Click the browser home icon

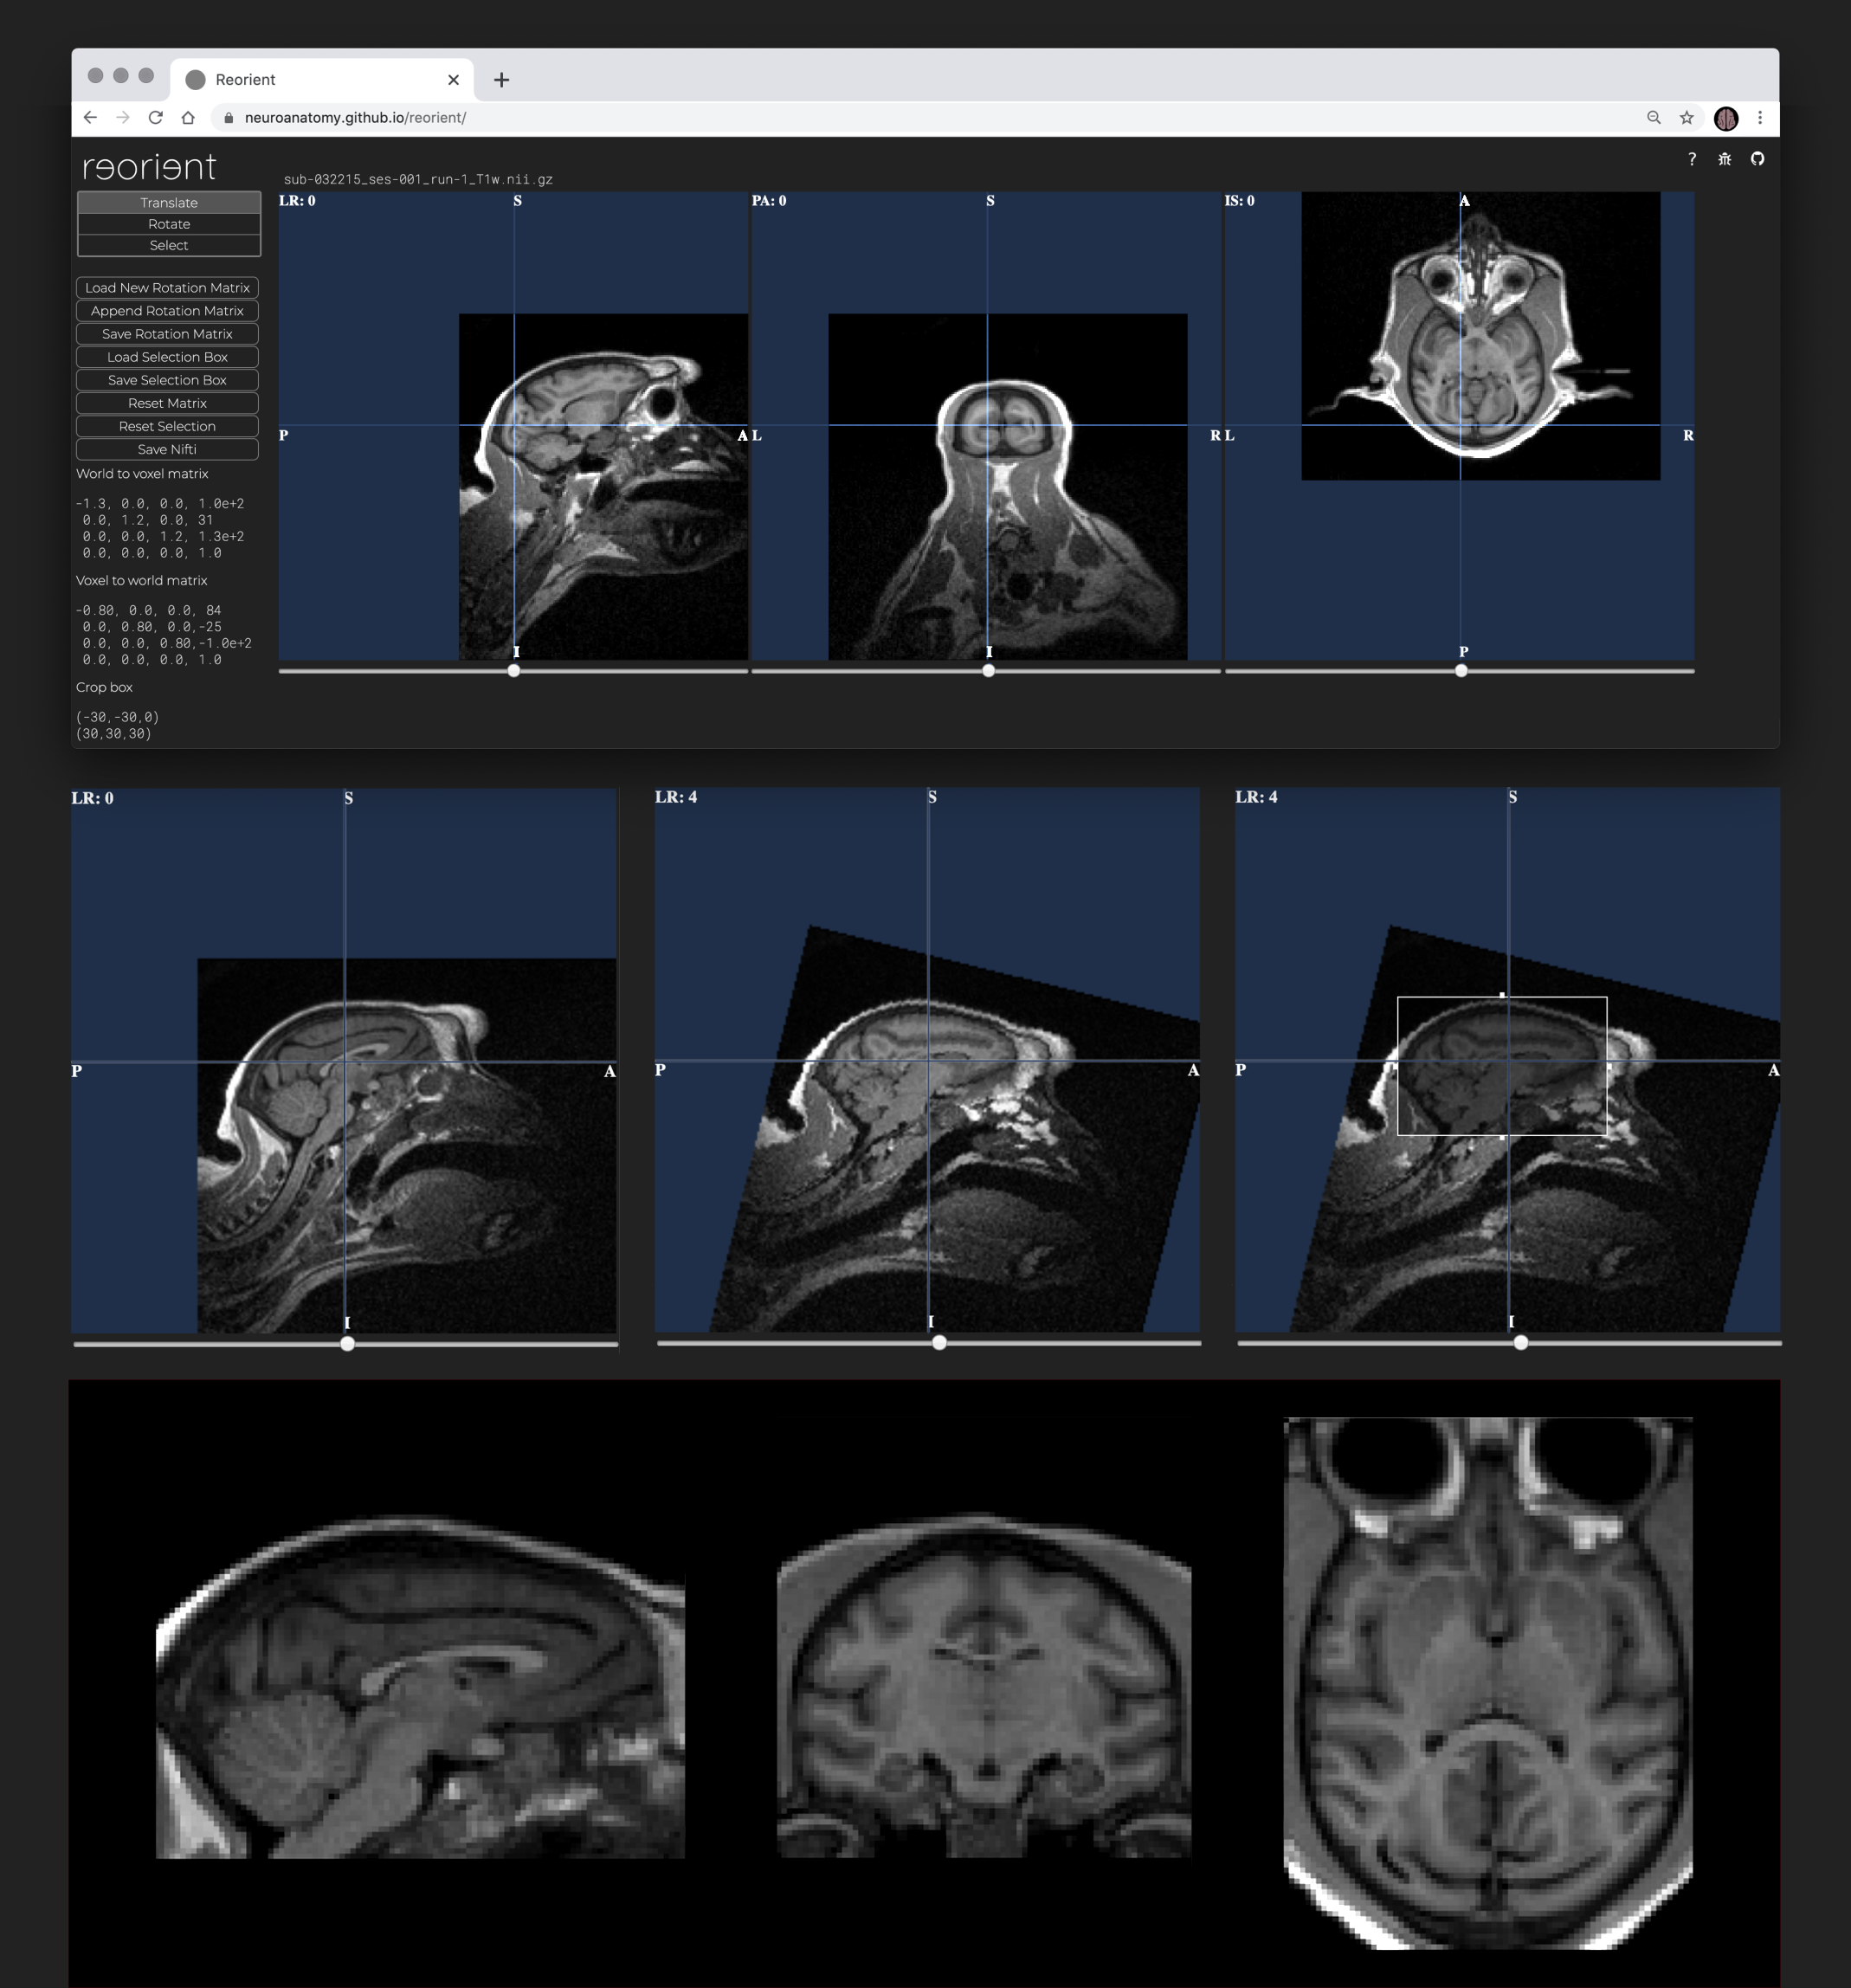point(188,118)
